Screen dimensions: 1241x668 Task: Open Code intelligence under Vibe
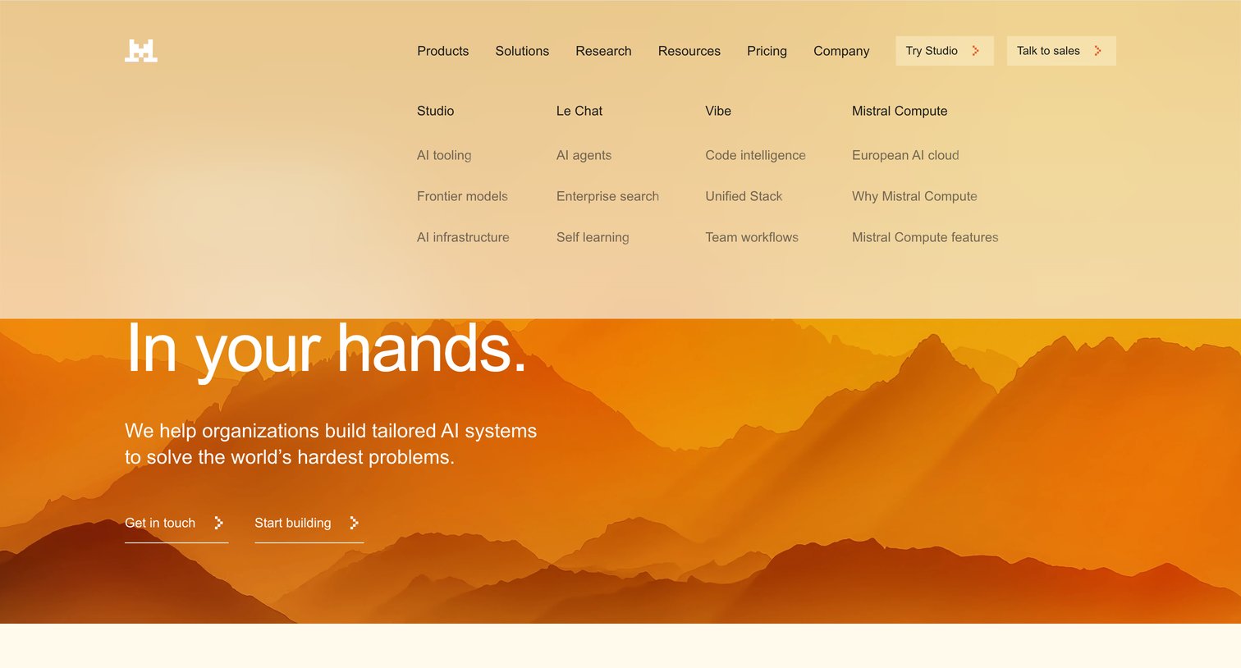coord(755,155)
